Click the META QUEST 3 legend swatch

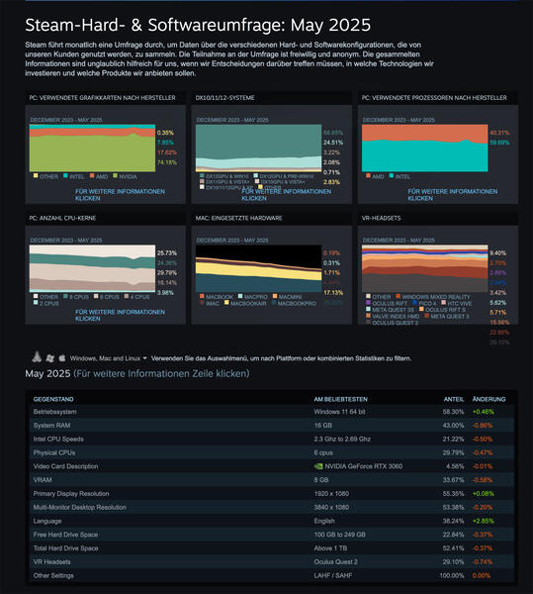pyautogui.click(x=426, y=316)
